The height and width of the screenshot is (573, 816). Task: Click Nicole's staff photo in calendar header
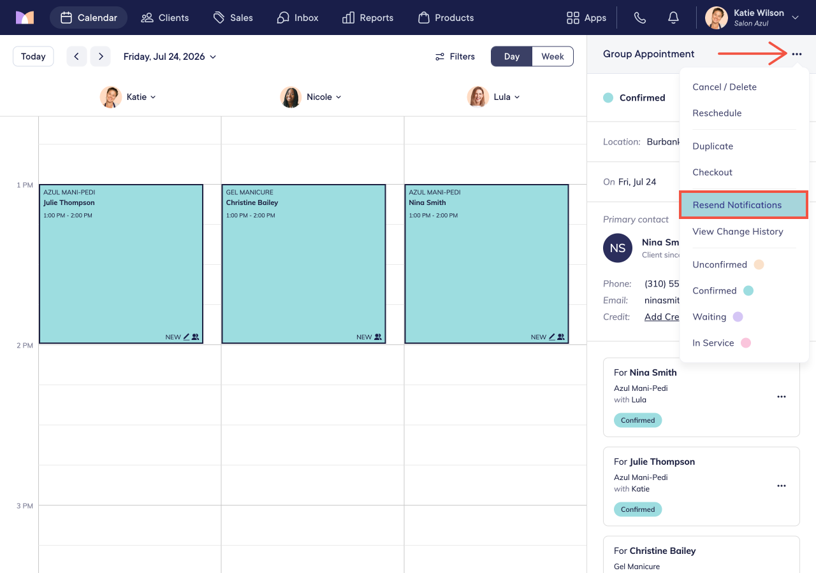(291, 97)
